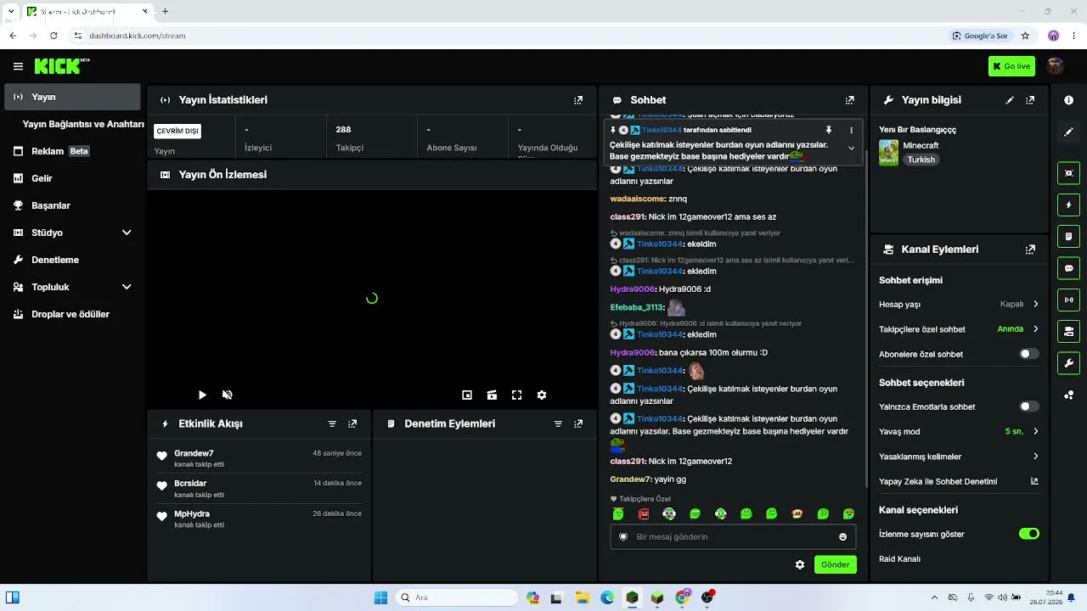Click the pencil icon in the right sidebar
The height and width of the screenshot is (611, 1087).
(x=1068, y=132)
